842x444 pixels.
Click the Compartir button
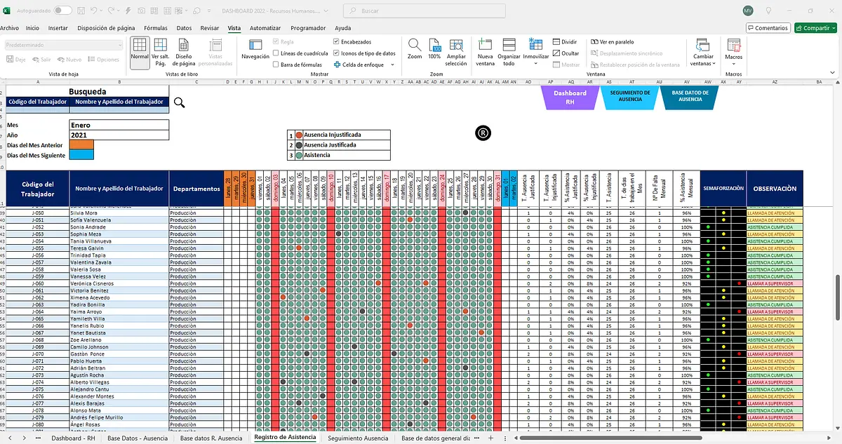tap(816, 28)
